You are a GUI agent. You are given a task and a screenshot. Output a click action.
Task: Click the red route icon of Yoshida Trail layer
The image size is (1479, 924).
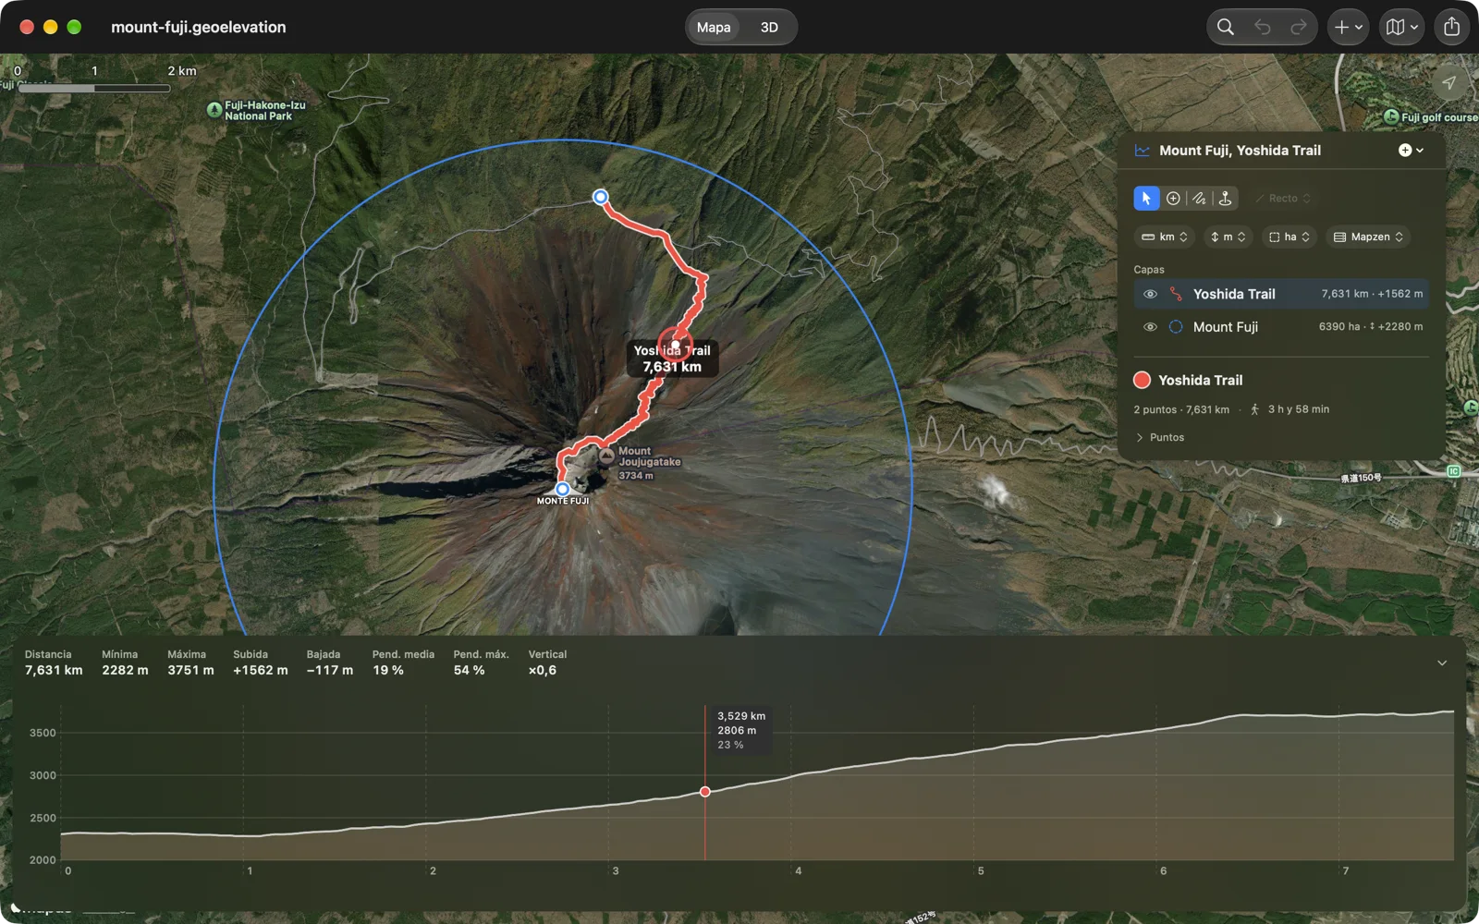pos(1176,294)
